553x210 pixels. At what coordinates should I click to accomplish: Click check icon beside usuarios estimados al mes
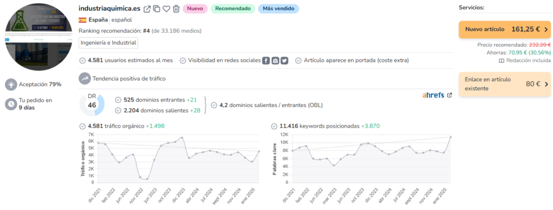click(83, 60)
